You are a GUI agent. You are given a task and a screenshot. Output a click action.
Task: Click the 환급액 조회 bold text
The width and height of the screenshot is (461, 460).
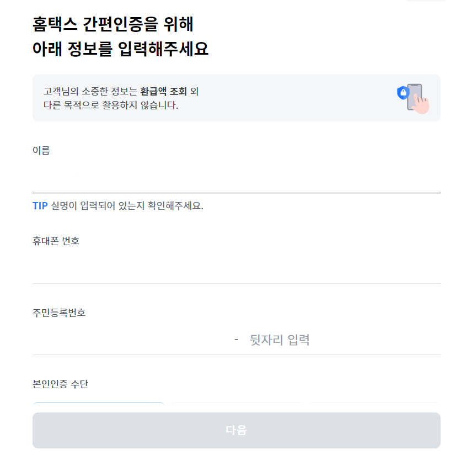pyautogui.click(x=165, y=92)
